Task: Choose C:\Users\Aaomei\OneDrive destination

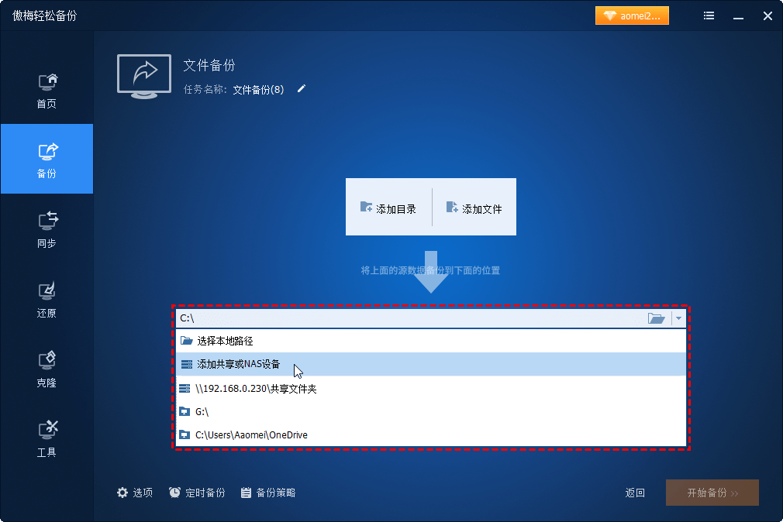Action: click(x=251, y=435)
